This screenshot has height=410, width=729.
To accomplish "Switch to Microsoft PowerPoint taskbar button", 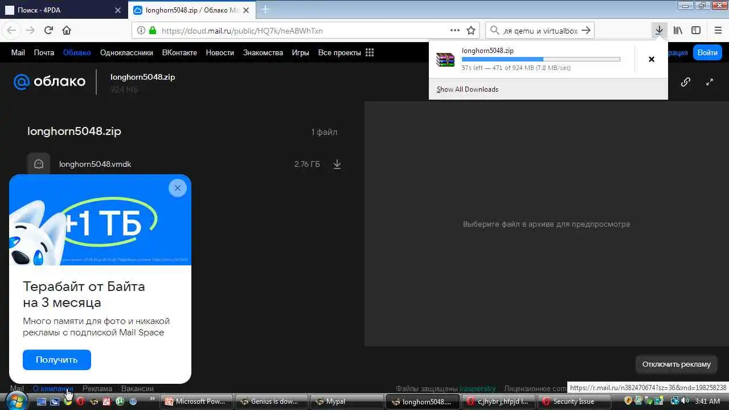I will tap(196, 401).
